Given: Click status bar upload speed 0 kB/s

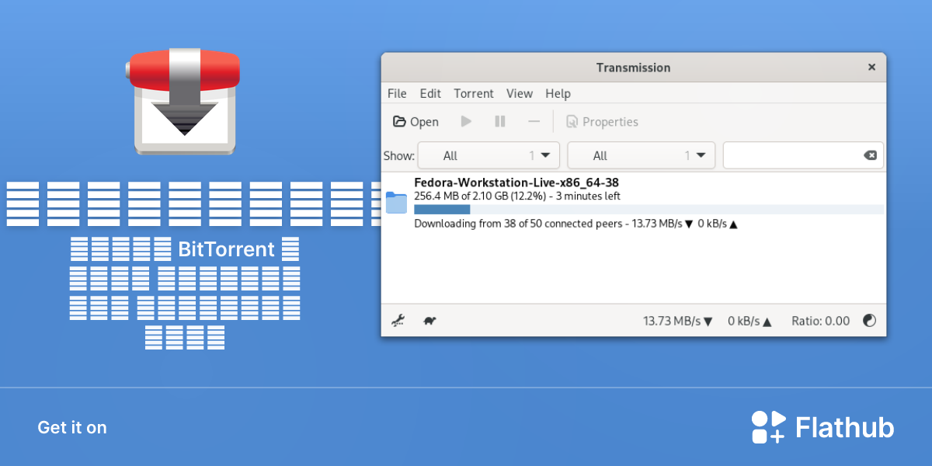Looking at the screenshot, I should [x=749, y=321].
